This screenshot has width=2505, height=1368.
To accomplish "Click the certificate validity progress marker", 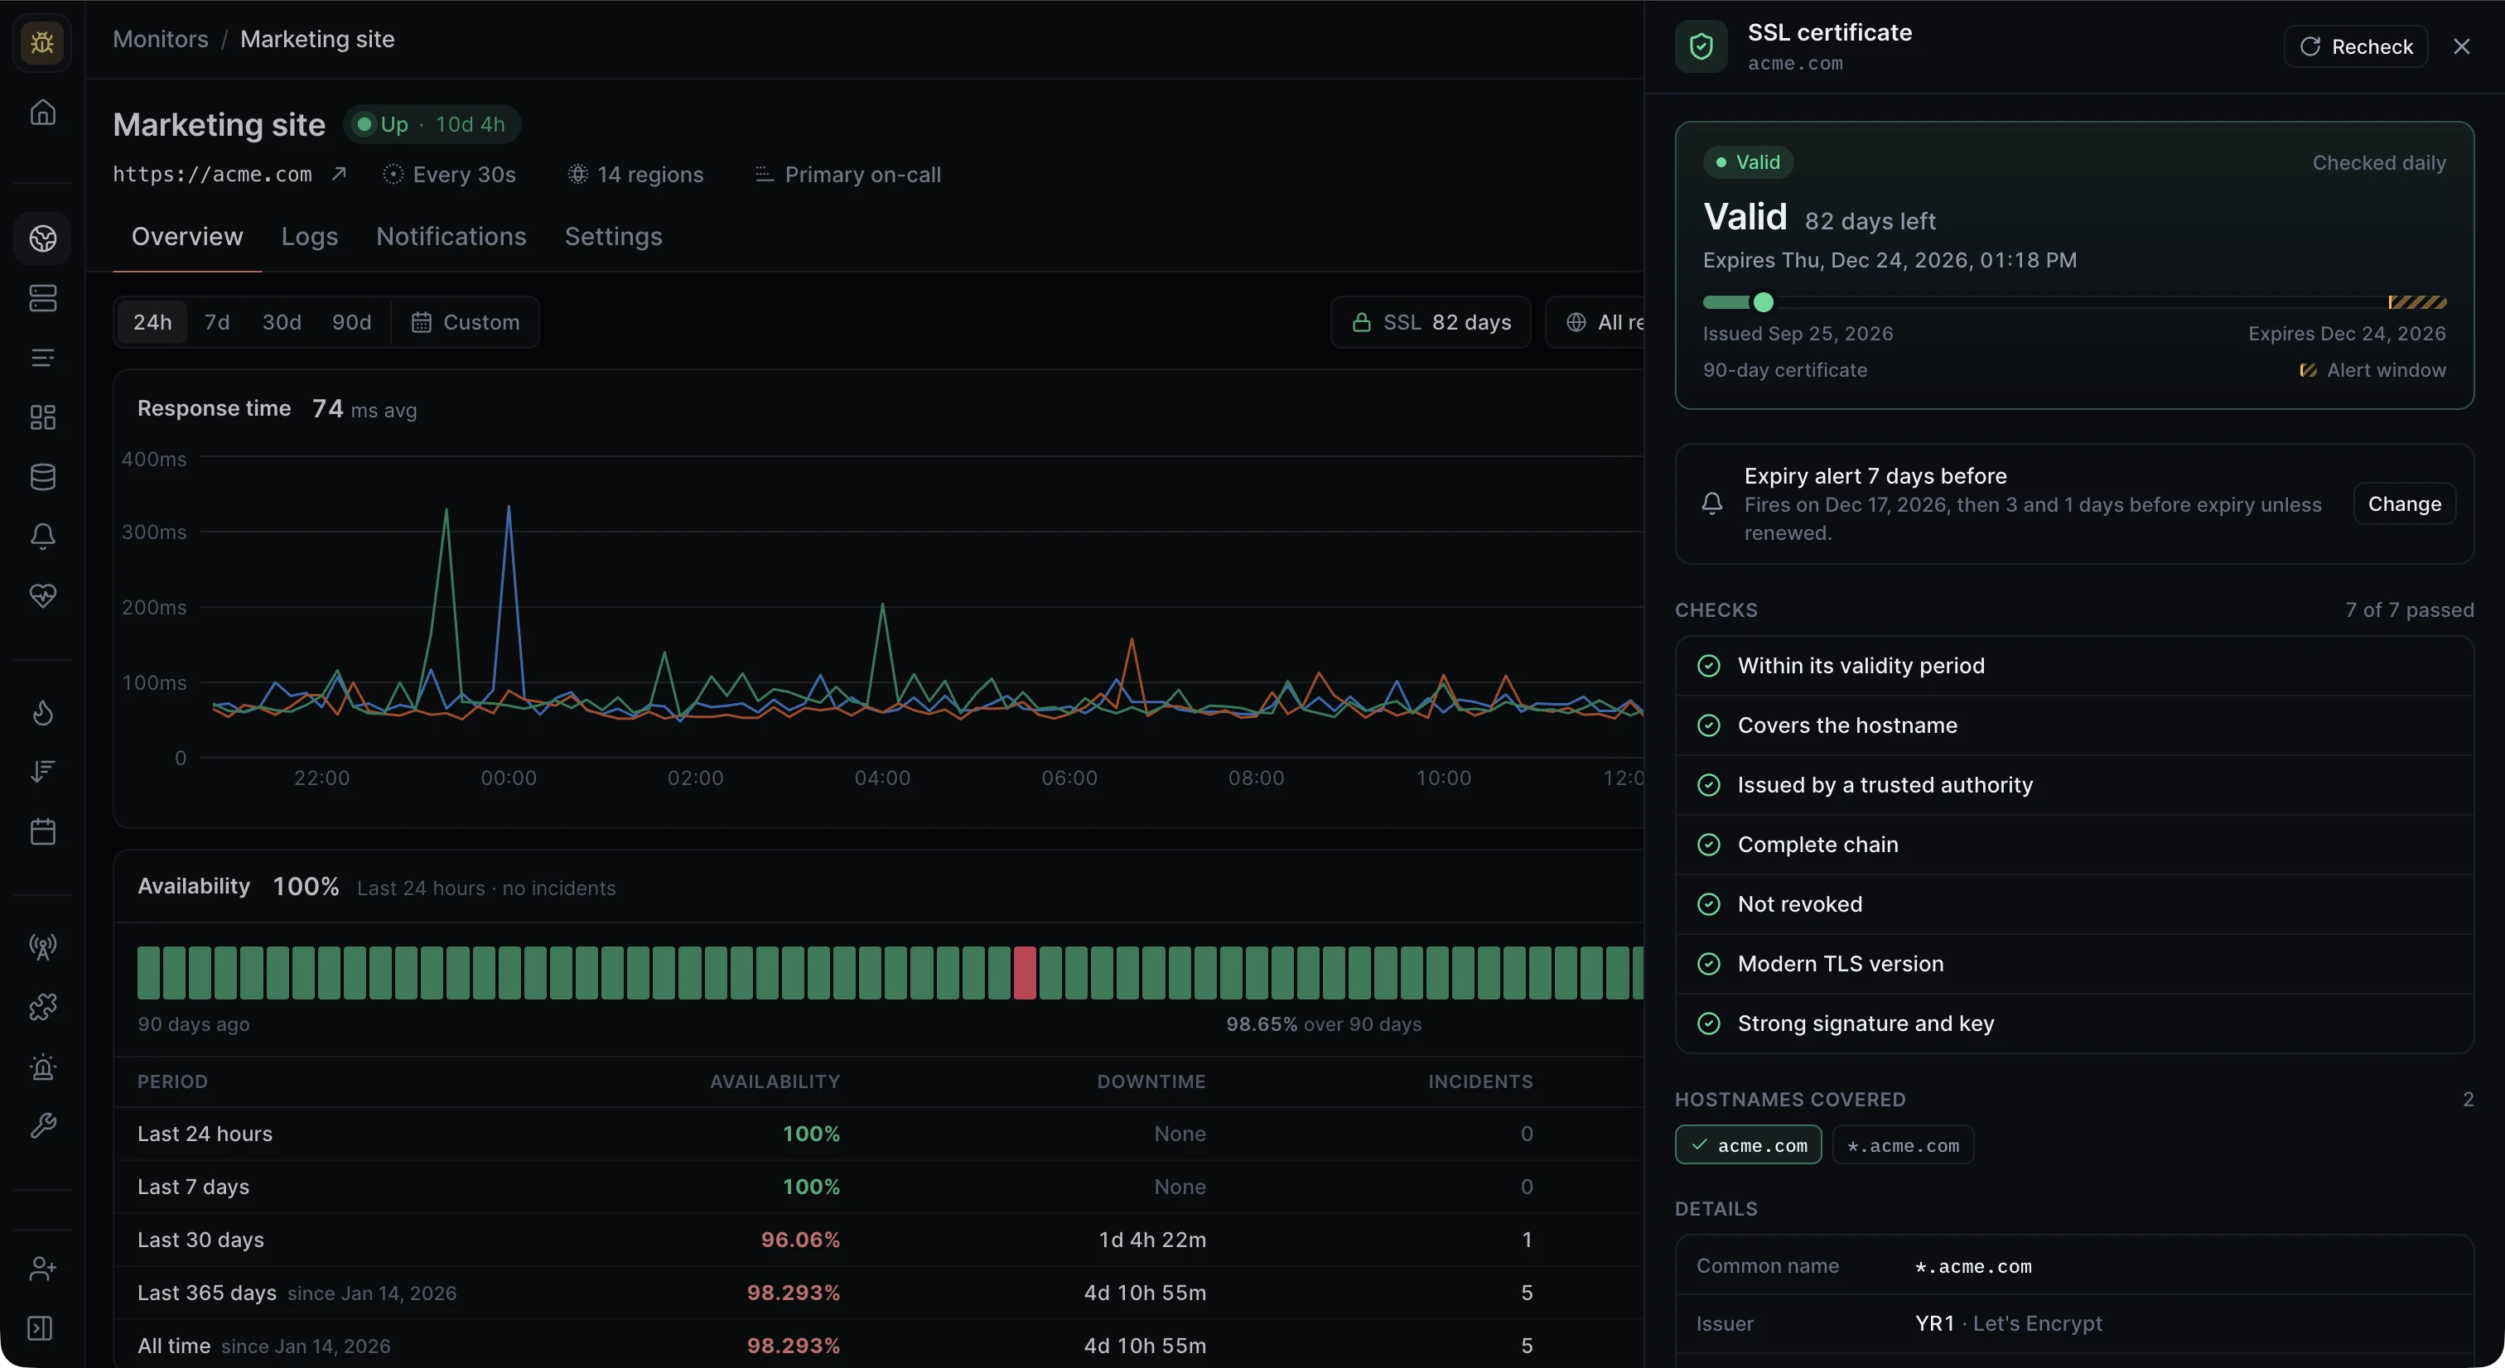I will click(1763, 302).
